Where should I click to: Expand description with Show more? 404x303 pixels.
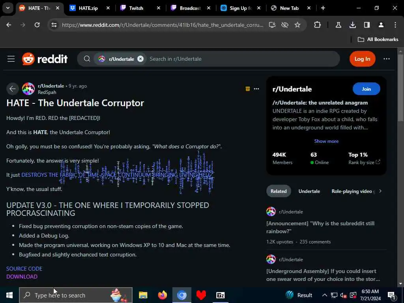[x=326, y=141]
